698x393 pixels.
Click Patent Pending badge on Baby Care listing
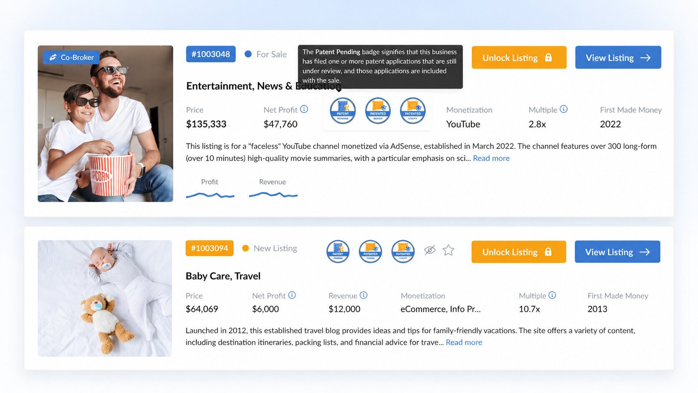click(338, 251)
